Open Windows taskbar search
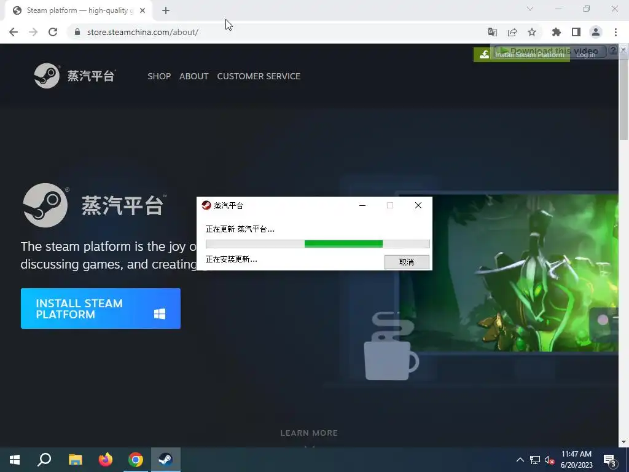629x472 pixels. click(x=44, y=460)
